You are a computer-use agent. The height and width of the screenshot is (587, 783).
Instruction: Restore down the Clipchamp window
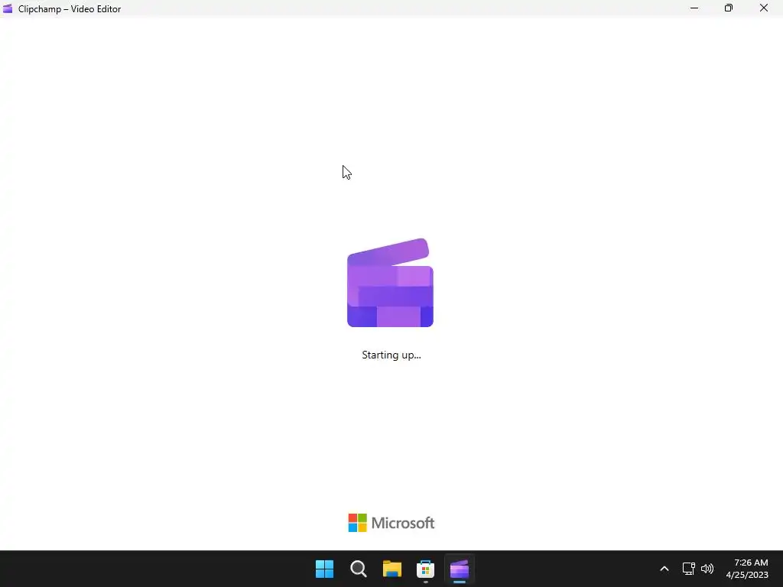(x=729, y=8)
